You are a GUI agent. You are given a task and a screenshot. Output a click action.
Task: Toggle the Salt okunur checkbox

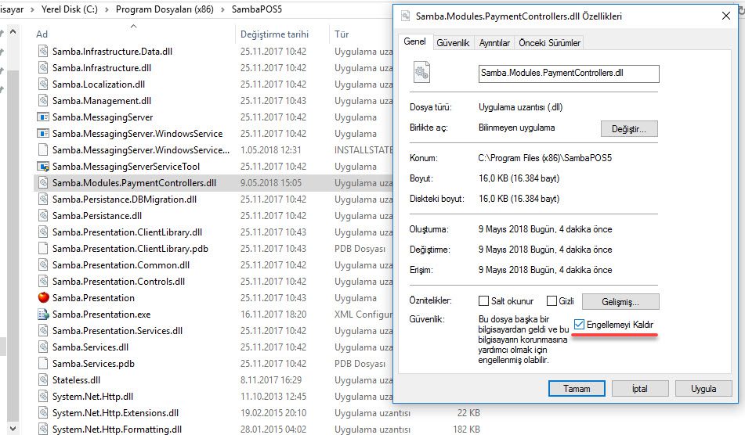tap(483, 301)
